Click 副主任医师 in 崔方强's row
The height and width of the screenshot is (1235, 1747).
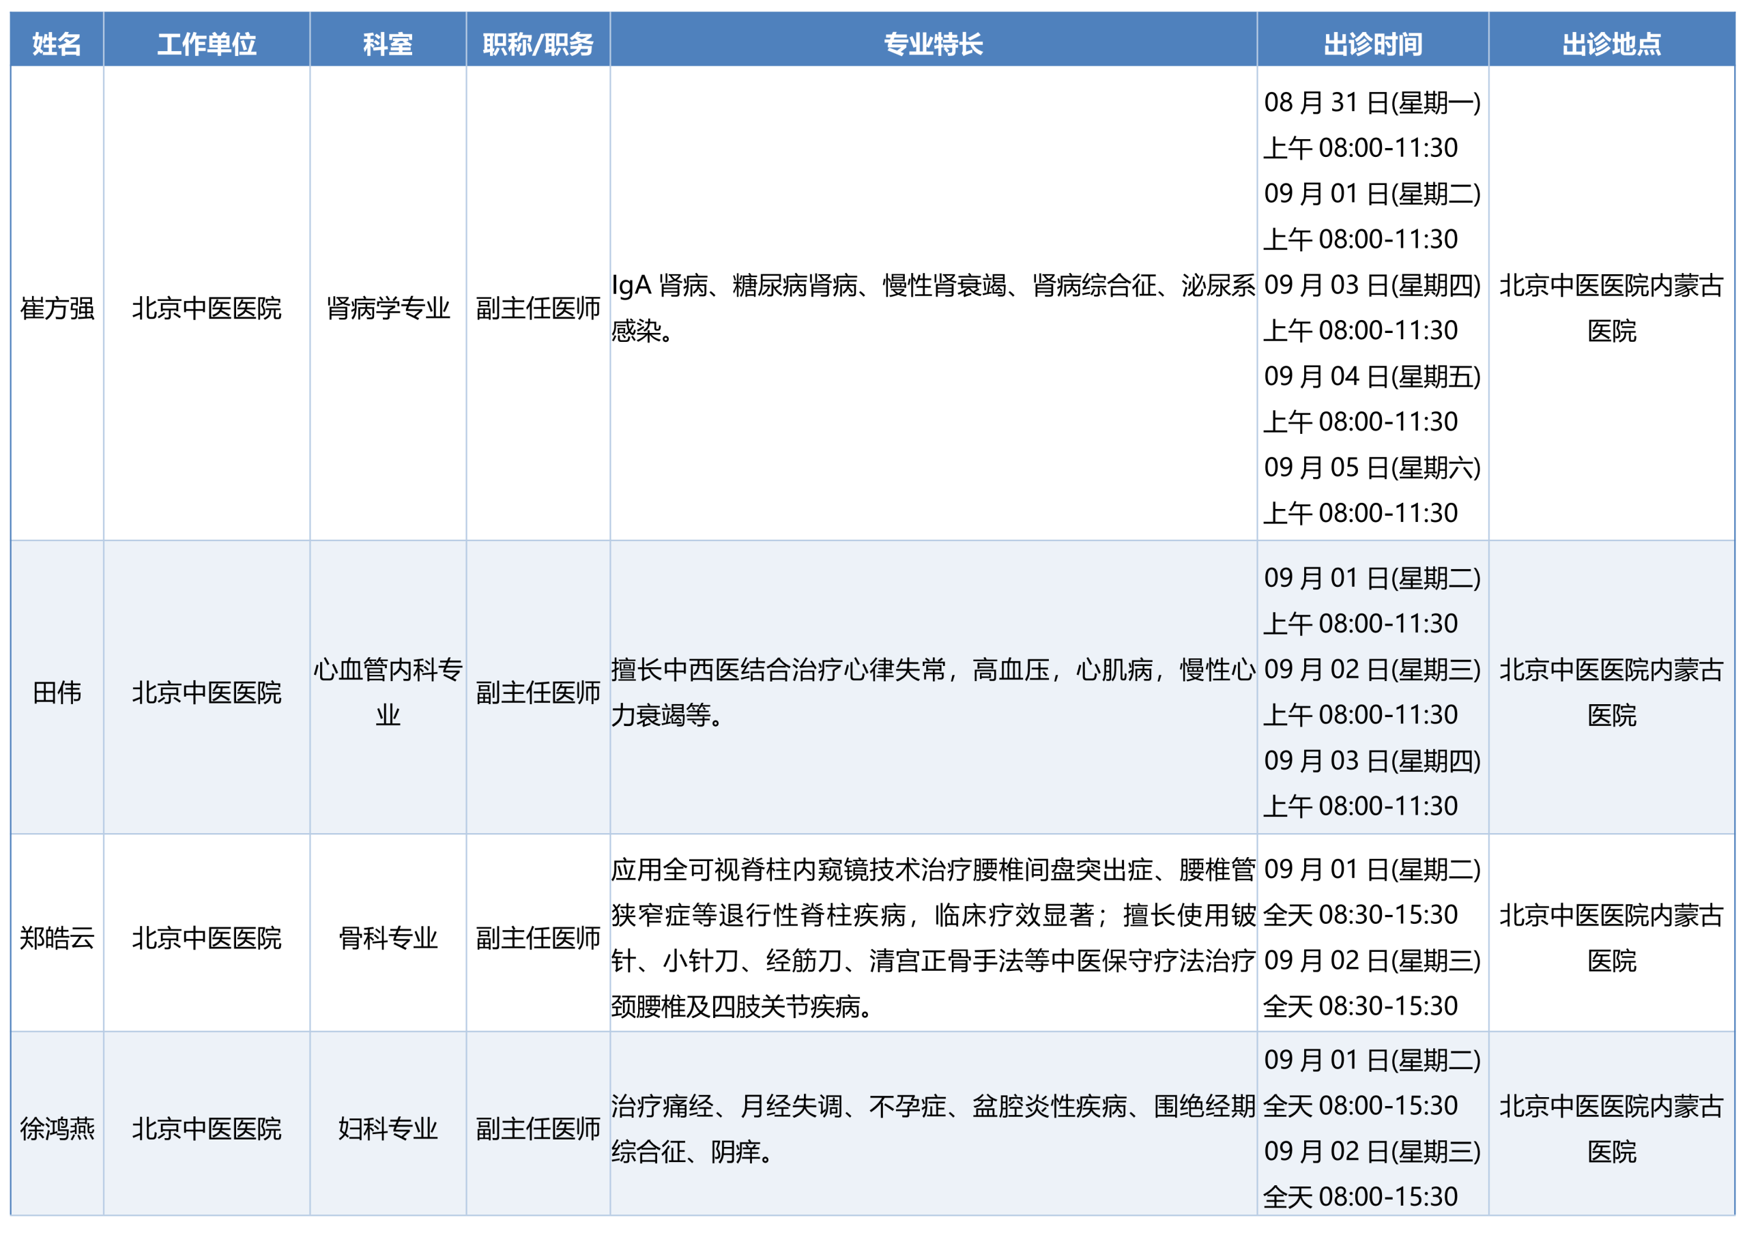coord(538,308)
